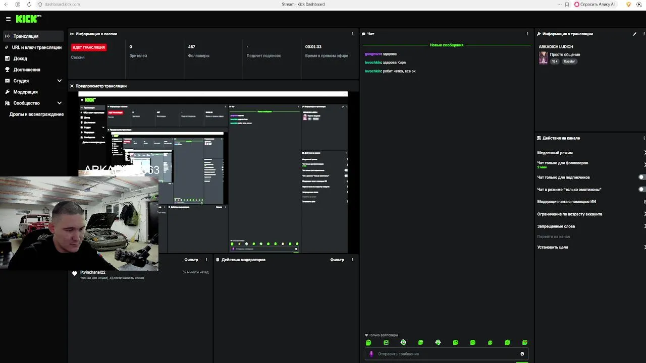Click the '52 минуты назад' timestamp

(195, 272)
